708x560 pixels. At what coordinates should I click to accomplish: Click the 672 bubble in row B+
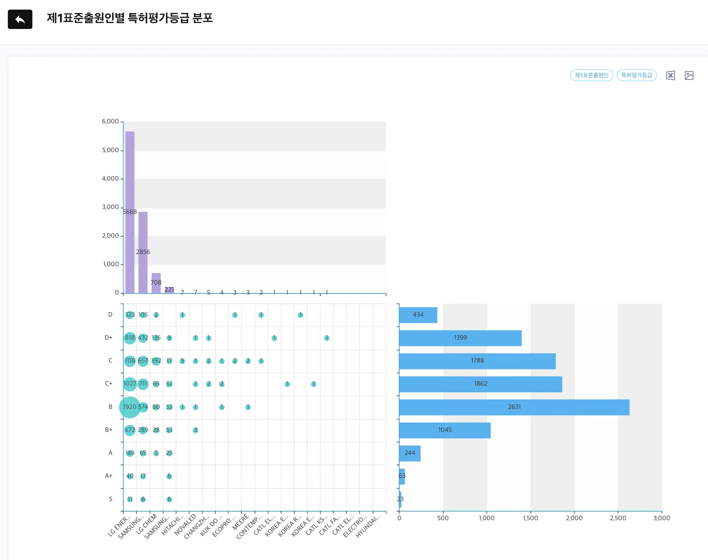[130, 430]
